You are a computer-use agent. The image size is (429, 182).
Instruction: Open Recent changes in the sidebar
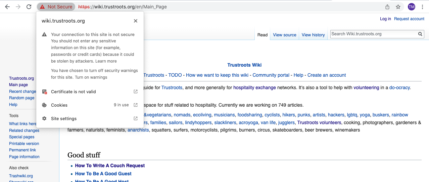point(22,92)
